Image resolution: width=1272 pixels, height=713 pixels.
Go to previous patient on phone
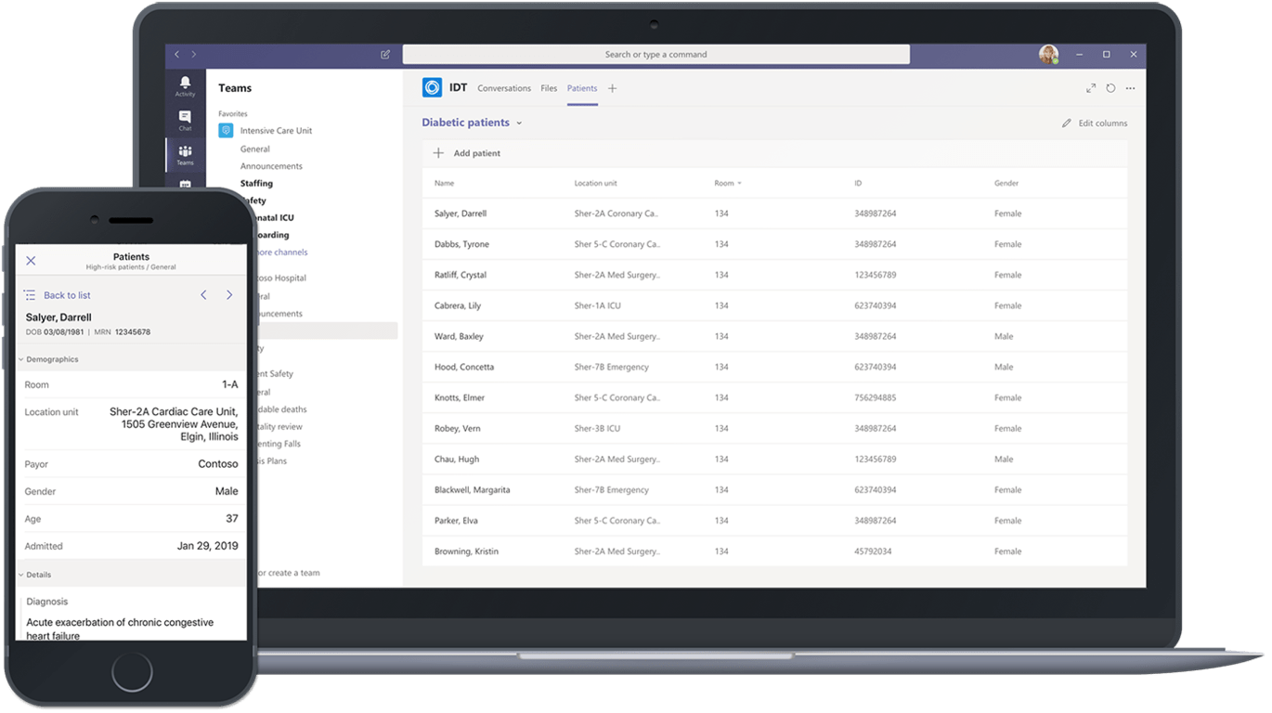coord(204,295)
